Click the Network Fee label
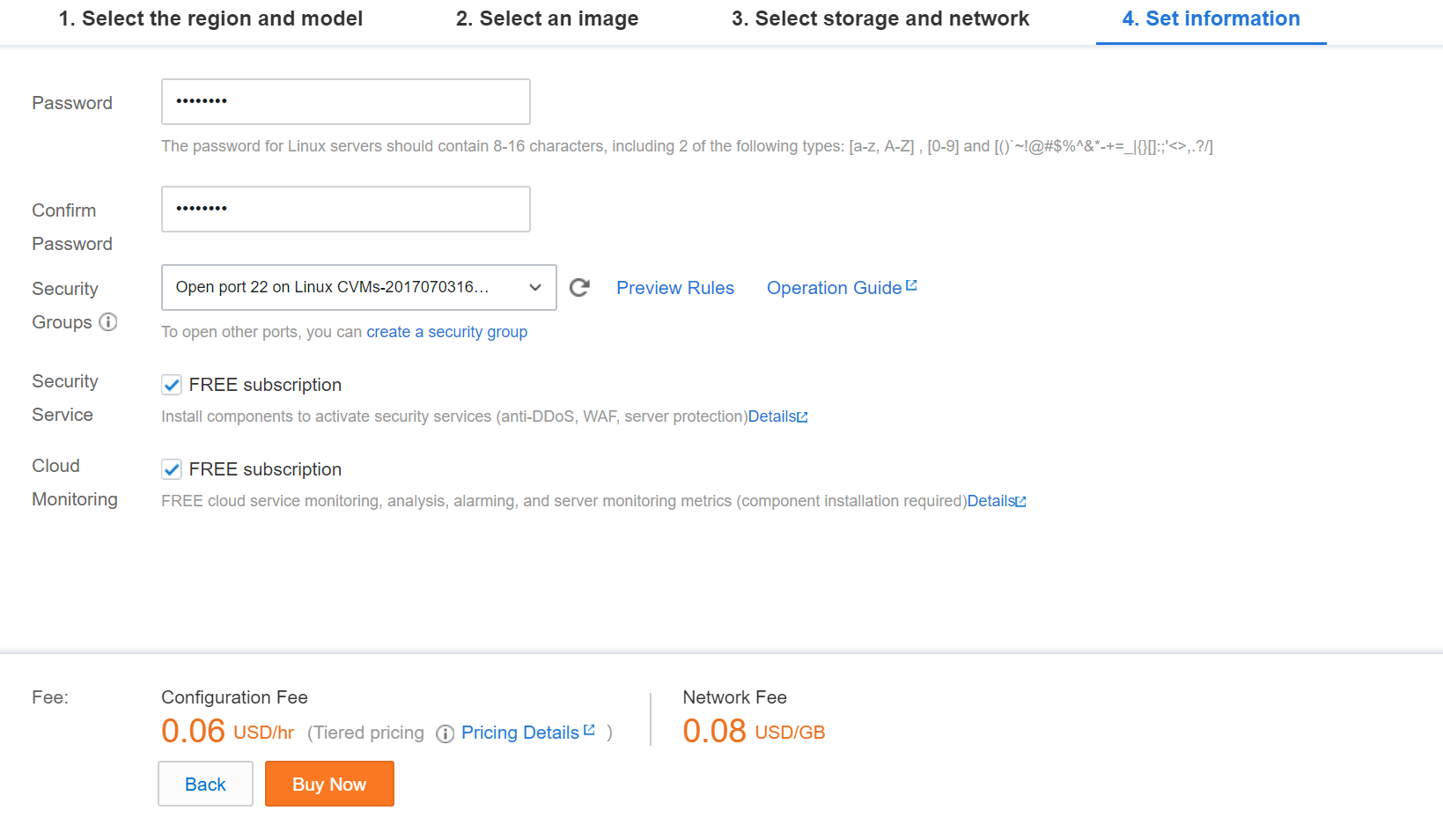 click(734, 697)
